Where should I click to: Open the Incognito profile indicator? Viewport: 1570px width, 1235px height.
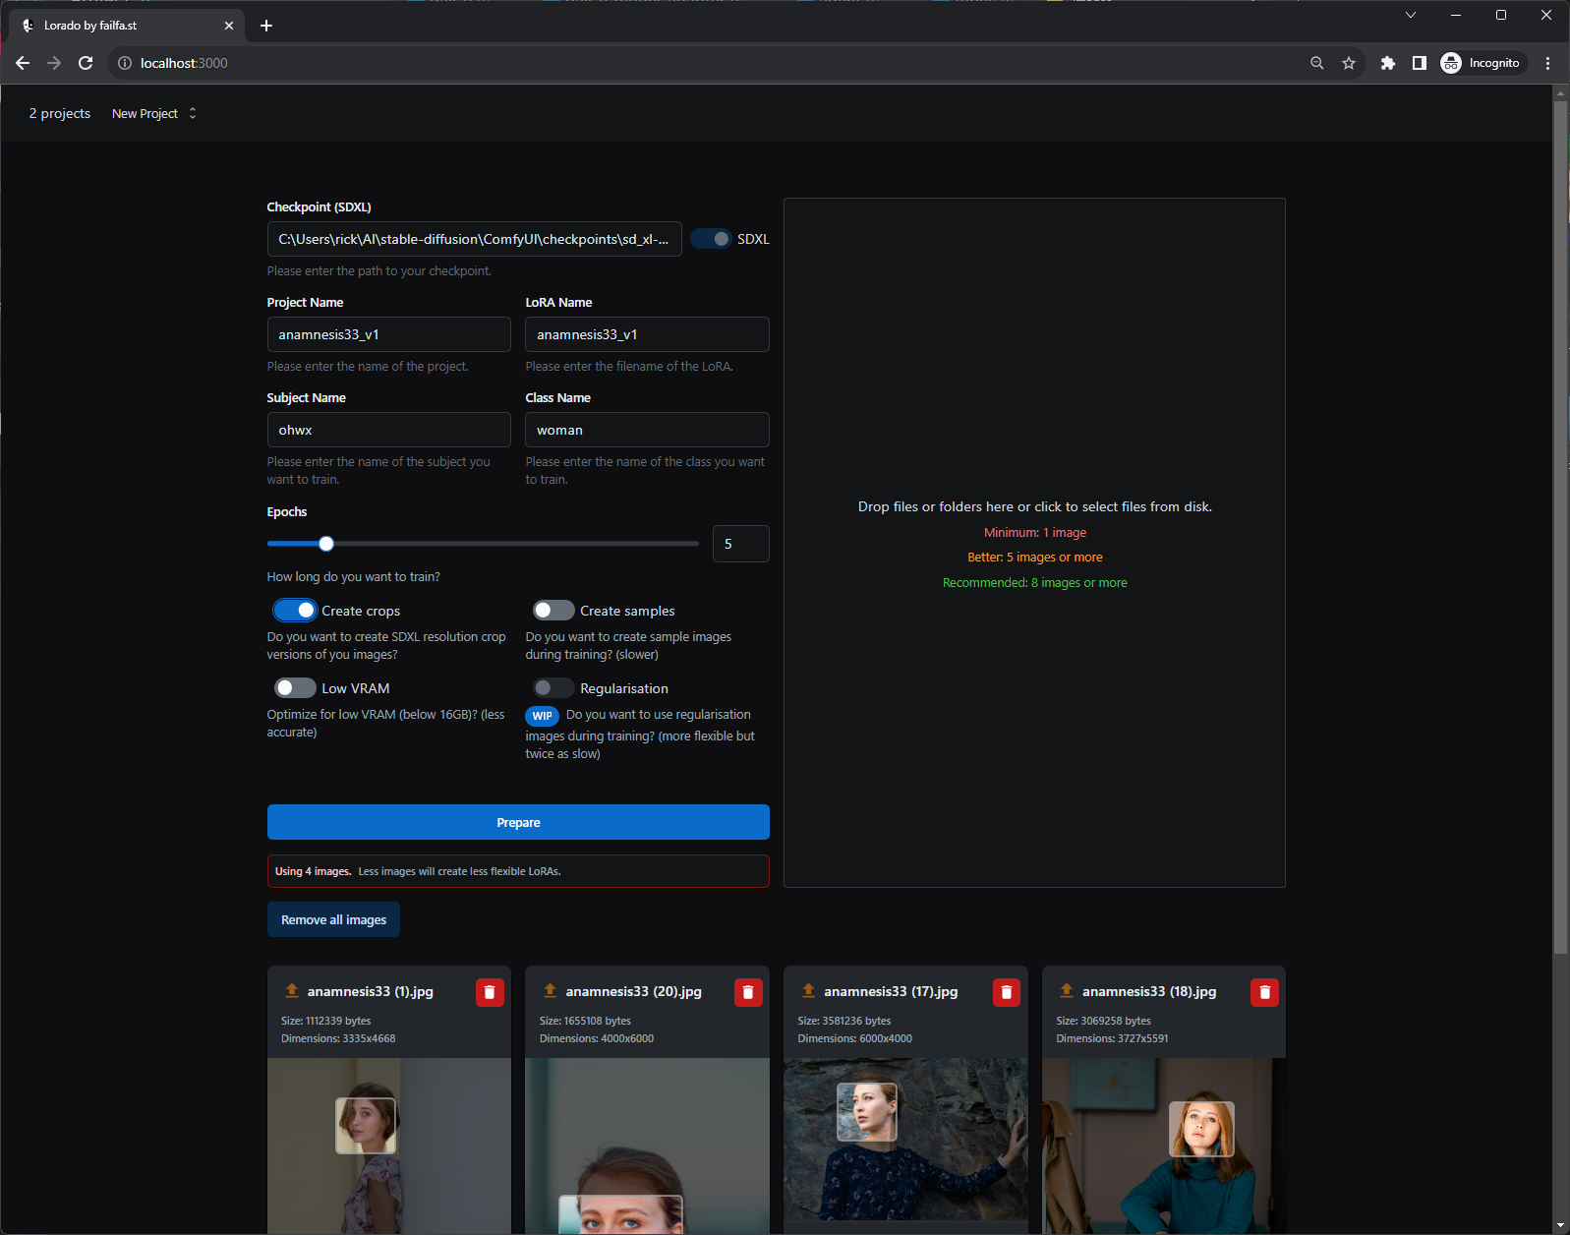pos(1482,63)
